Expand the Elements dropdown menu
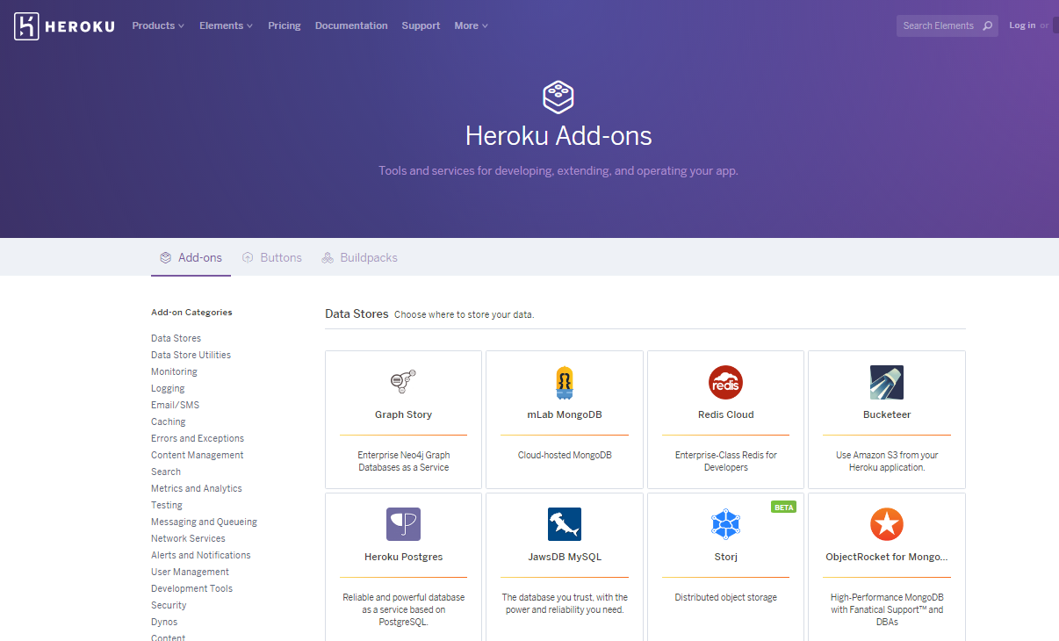 pyautogui.click(x=226, y=25)
